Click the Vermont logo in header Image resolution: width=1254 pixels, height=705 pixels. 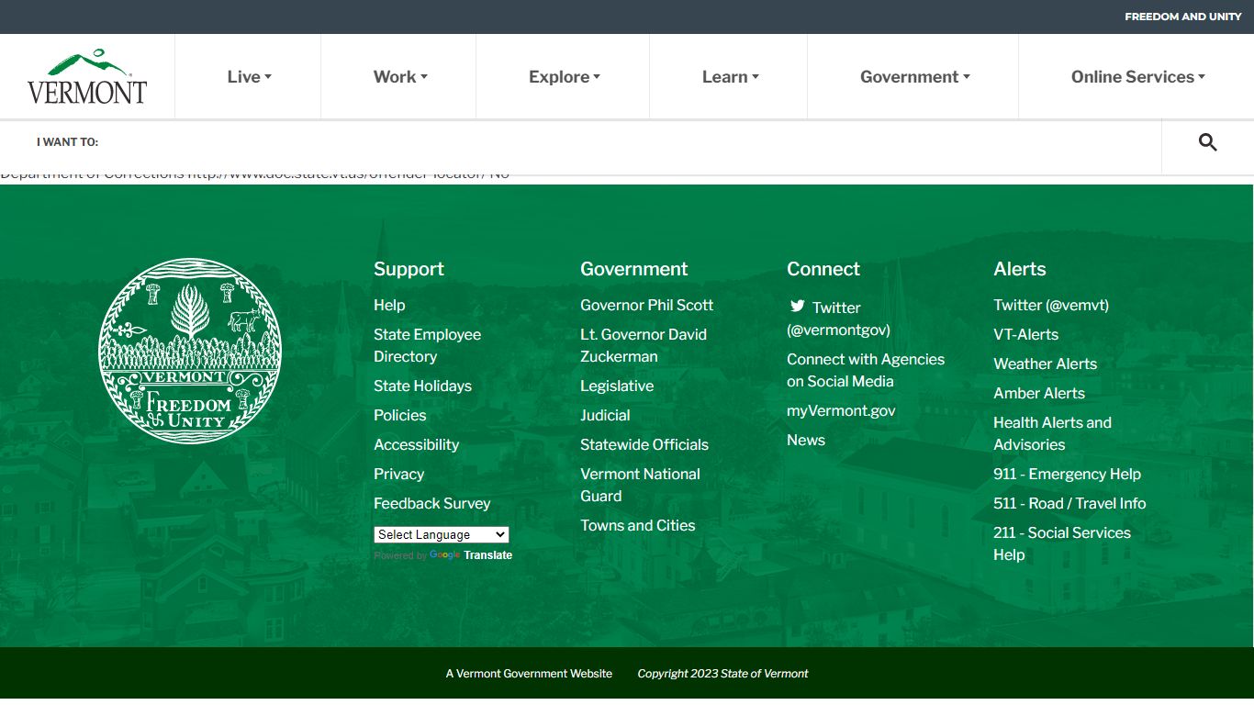click(x=87, y=77)
